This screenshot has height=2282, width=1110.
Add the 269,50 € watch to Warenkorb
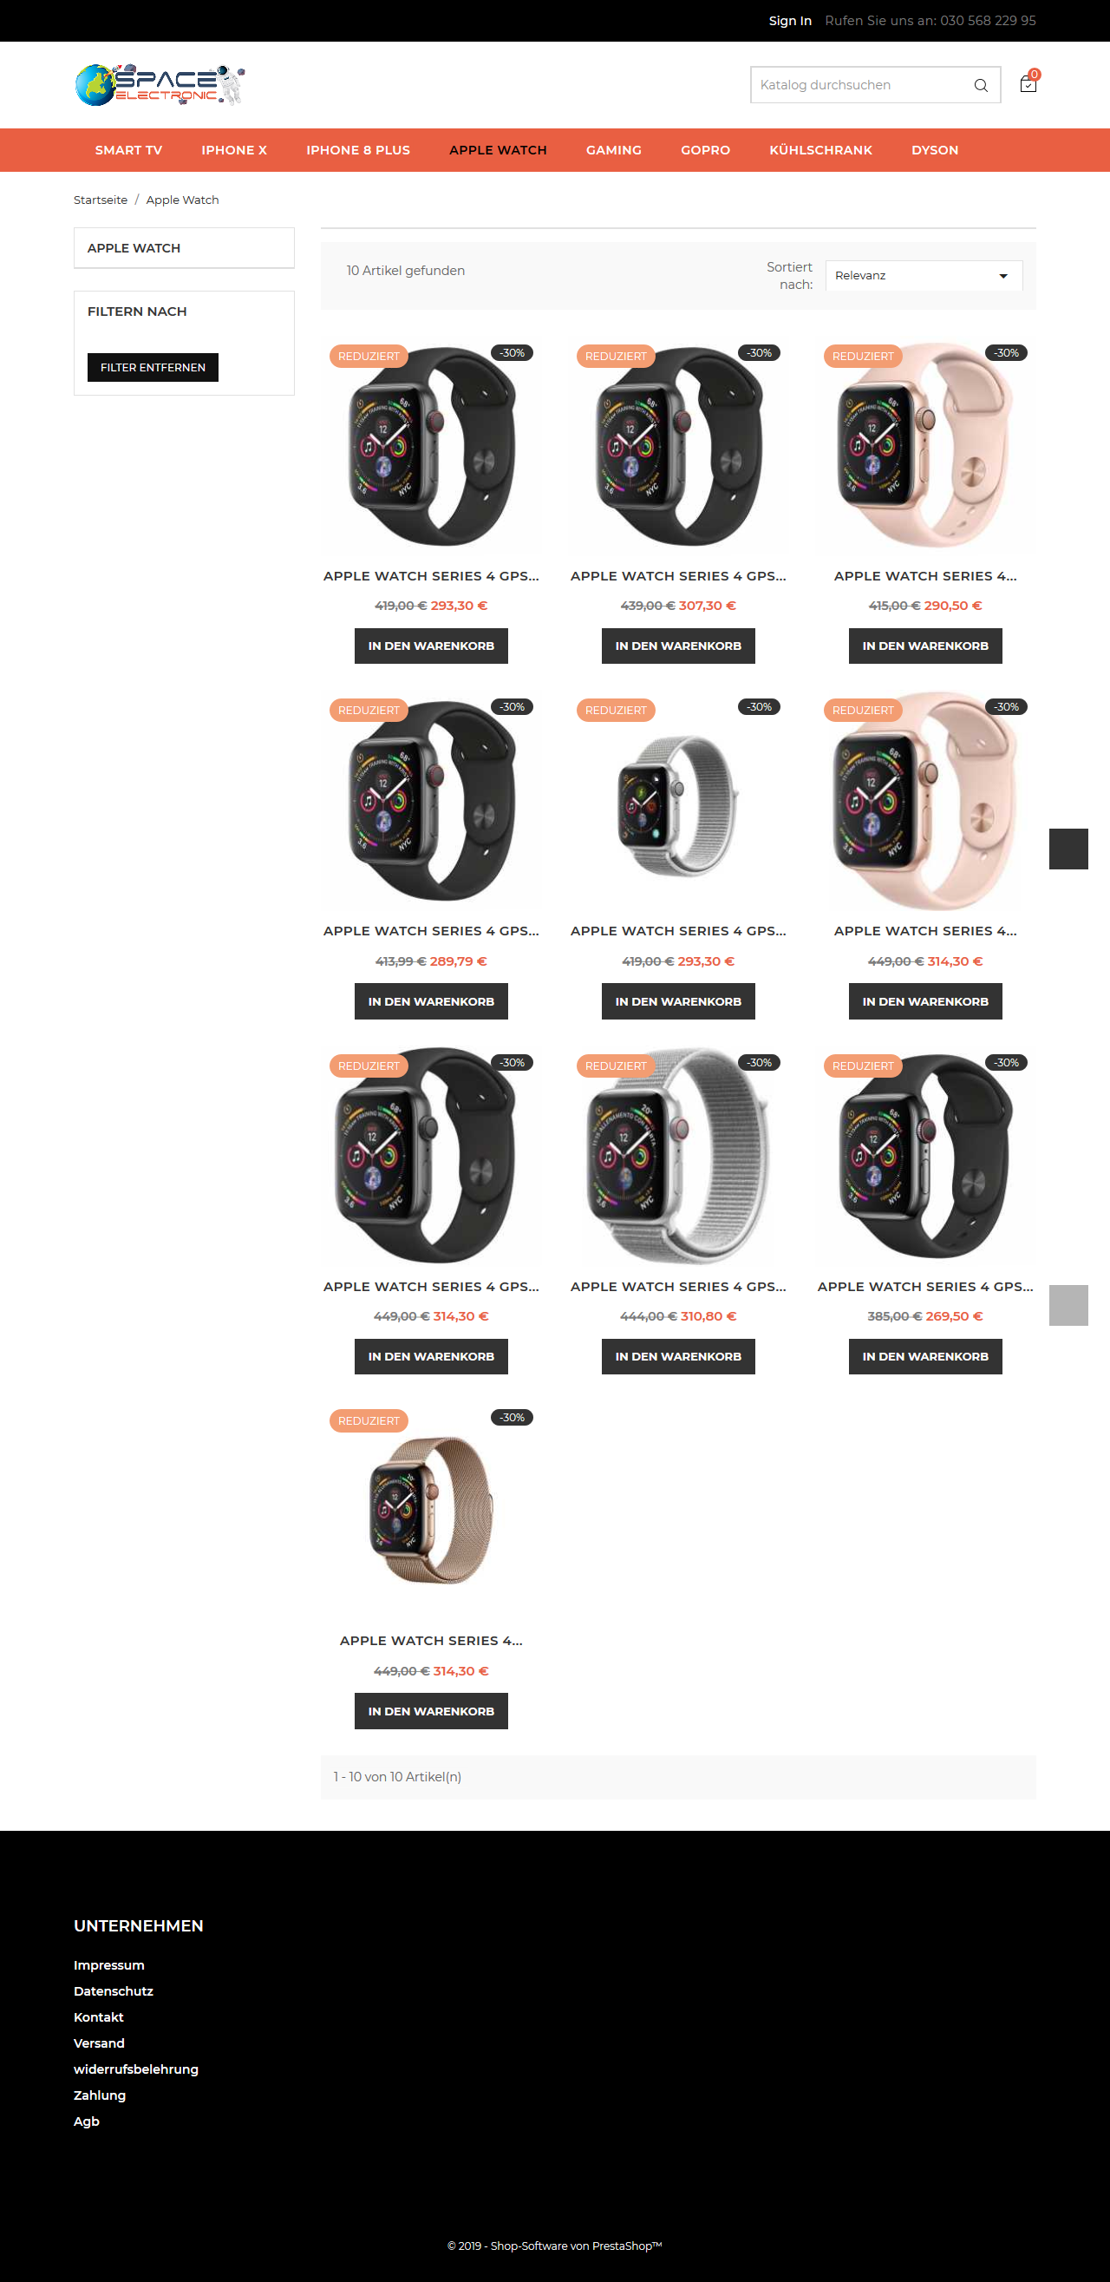pyautogui.click(x=925, y=1356)
